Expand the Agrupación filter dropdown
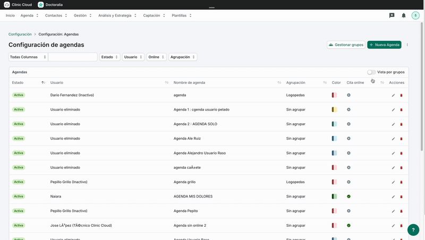 (183, 57)
